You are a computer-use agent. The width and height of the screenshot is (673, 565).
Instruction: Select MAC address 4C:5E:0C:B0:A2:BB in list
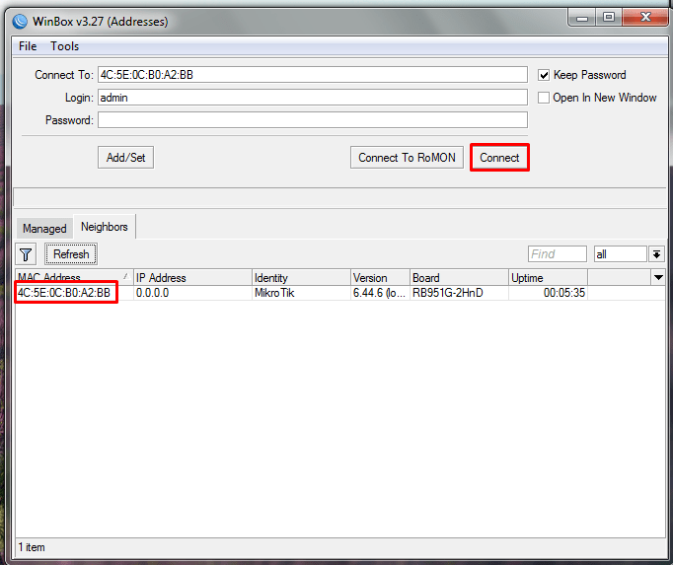tap(65, 293)
